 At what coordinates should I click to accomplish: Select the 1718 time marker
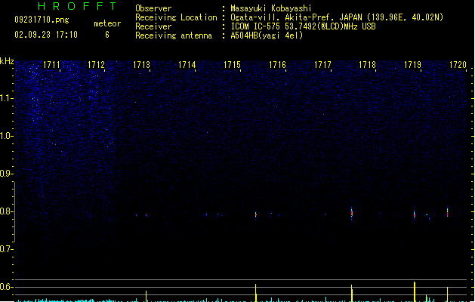tap(367, 65)
